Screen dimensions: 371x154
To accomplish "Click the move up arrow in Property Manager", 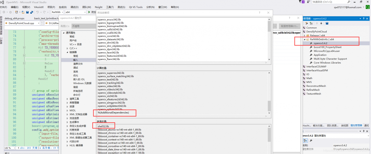I will coord(317,23).
